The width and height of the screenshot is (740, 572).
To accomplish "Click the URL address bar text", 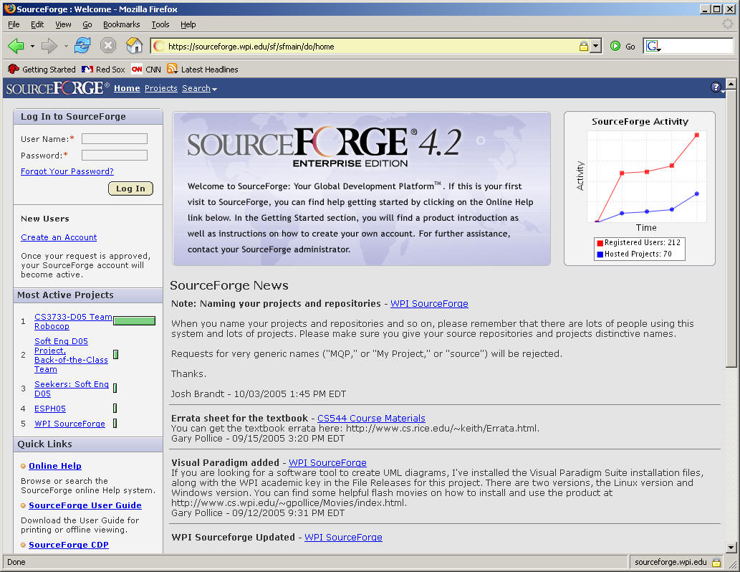I will tap(251, 47).
